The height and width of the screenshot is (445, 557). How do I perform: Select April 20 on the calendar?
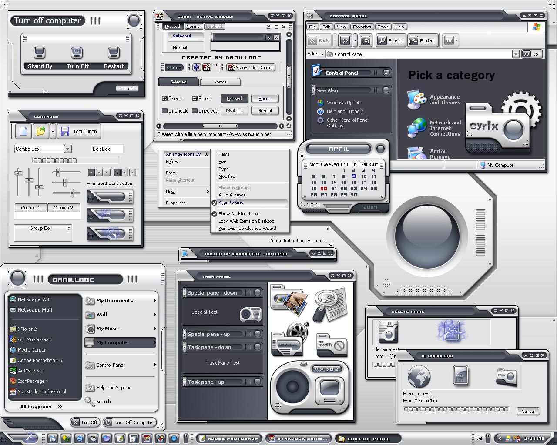323,189
